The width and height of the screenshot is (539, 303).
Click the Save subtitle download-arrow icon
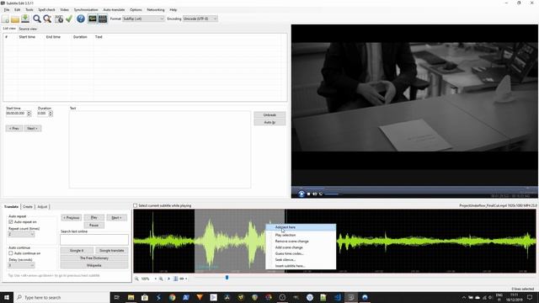point(25,19)
